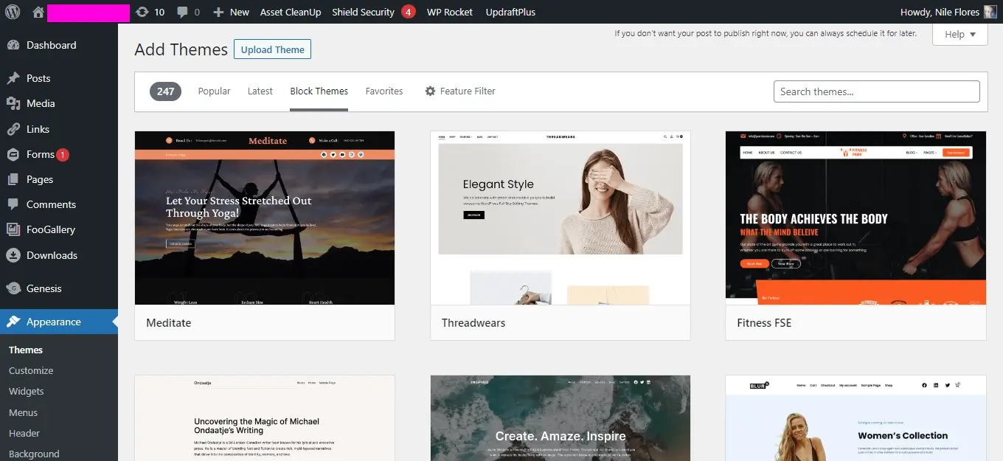
Task: Open the WP Rocket admin menu
Action: click(x=449, y=12)
